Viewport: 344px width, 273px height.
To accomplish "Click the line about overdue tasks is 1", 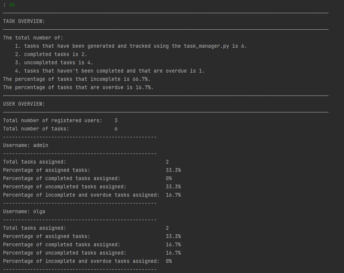I will 110,71.
